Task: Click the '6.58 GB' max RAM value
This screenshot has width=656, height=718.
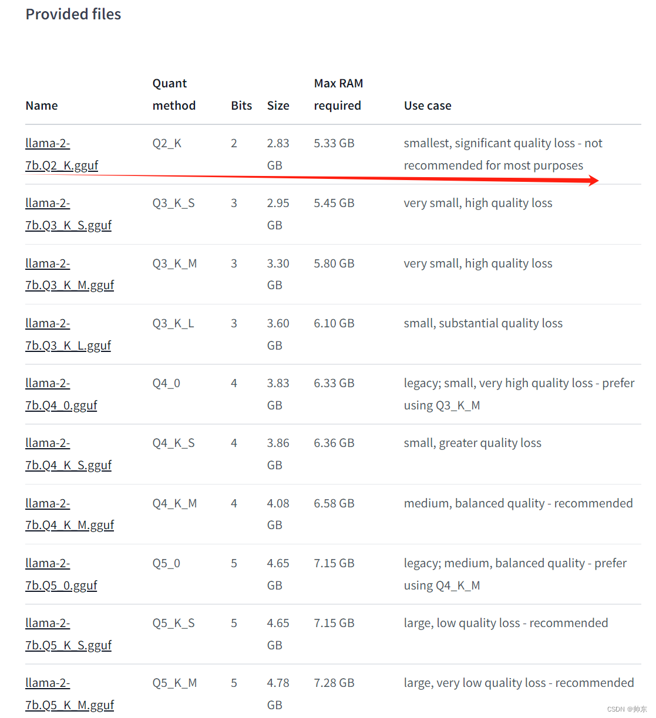Action: [x=334, y=503]
